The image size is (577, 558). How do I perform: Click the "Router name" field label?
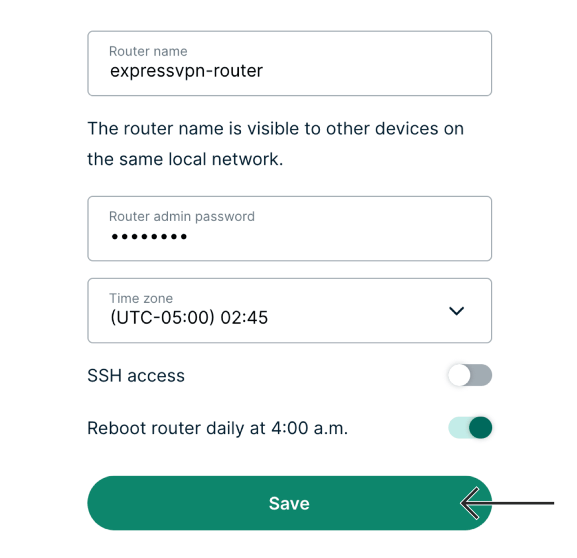tap(148, 51)
